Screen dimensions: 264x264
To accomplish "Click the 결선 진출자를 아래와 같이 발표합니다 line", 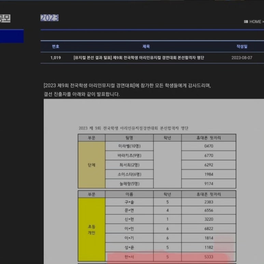I will click(82, 94).
